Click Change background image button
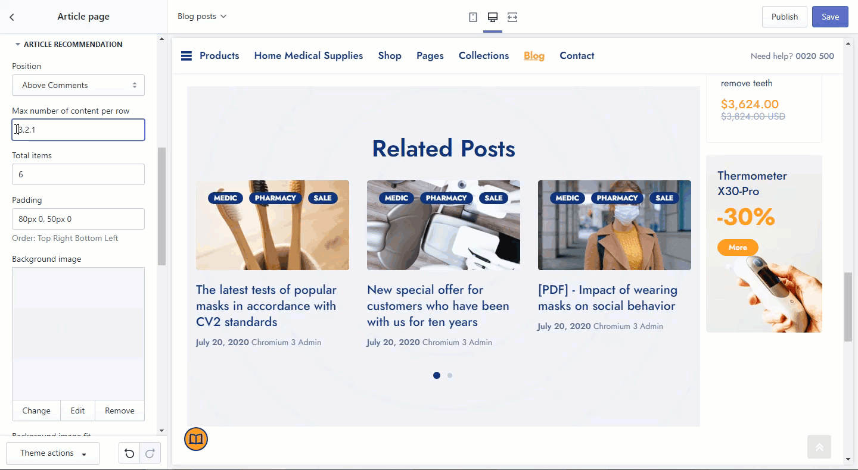This screenshot has height=470, width=858. tap(36, 411)
